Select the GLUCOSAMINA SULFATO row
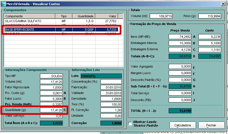228x134 pixels. tap(61, 21)
